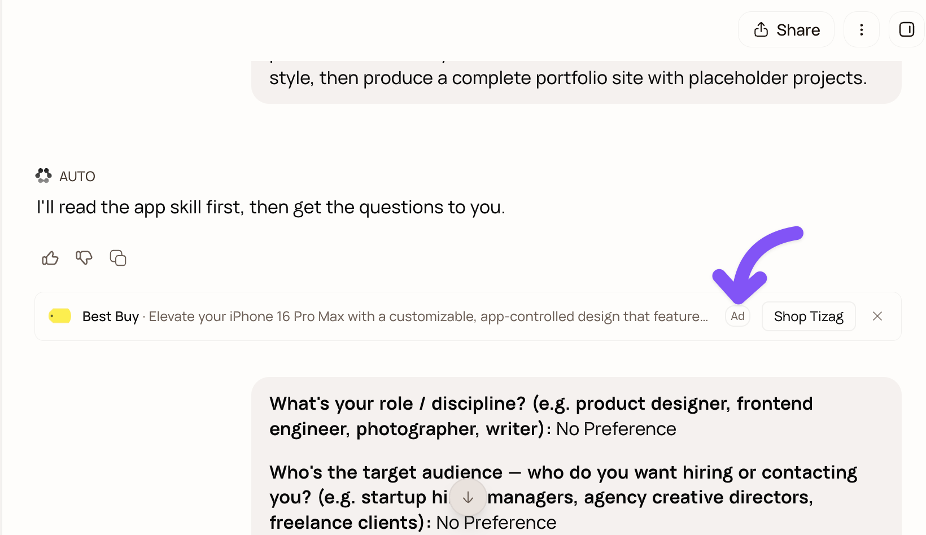Jump to bottom with down arrow button
The width and height of the screenshot is (926, 535).
pos(468,497)
